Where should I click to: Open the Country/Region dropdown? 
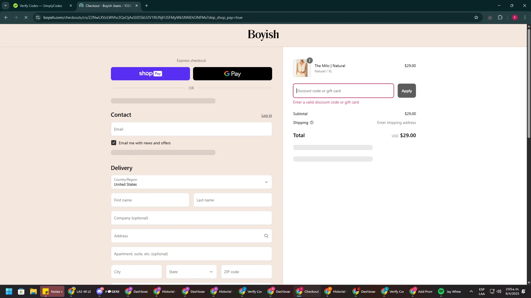(192, 182)
